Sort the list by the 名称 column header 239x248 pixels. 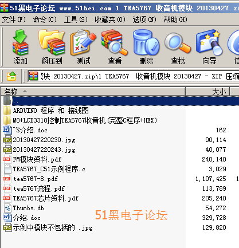pos(93,92)
